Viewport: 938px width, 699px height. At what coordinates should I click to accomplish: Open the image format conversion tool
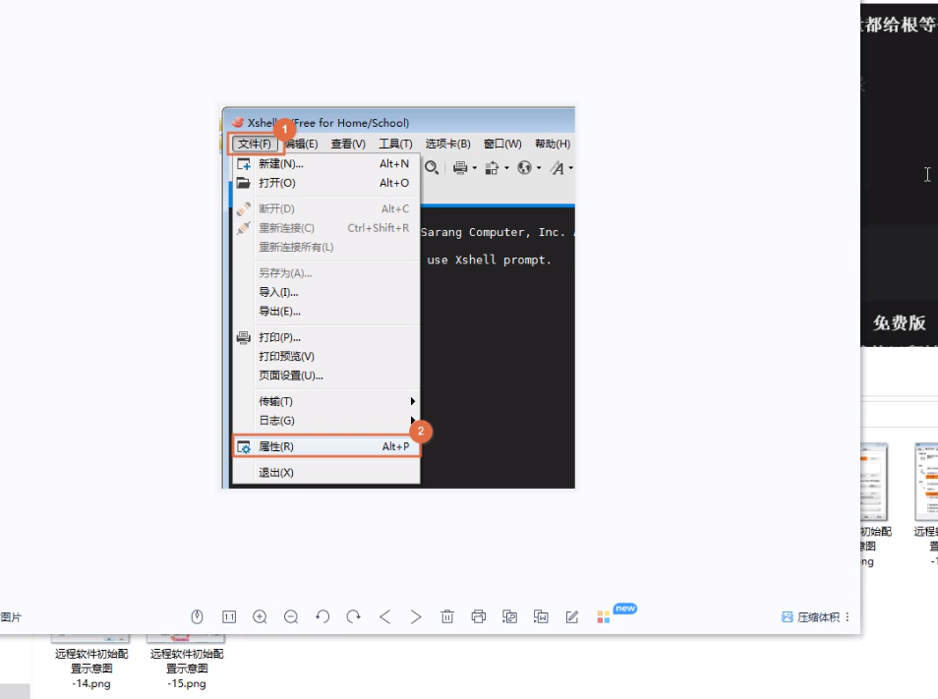(x=509, y=616)
